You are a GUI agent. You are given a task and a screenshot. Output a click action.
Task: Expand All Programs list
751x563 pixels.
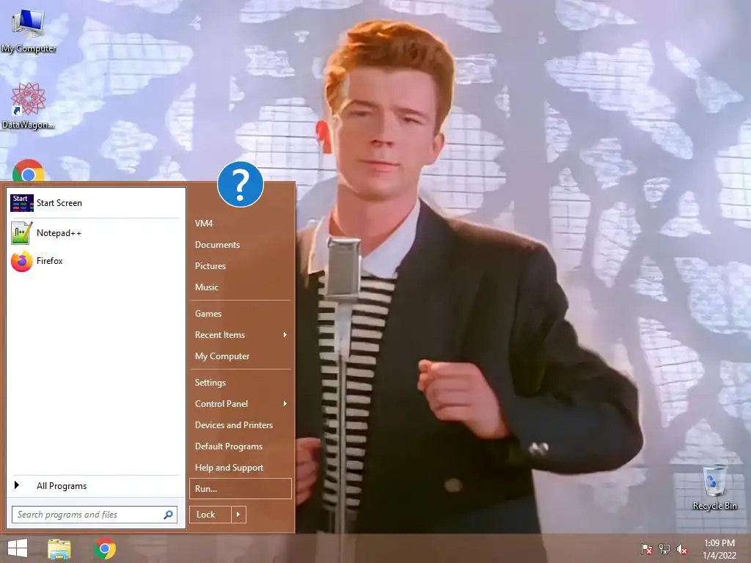pyautogui.click(x=95, y=486)
